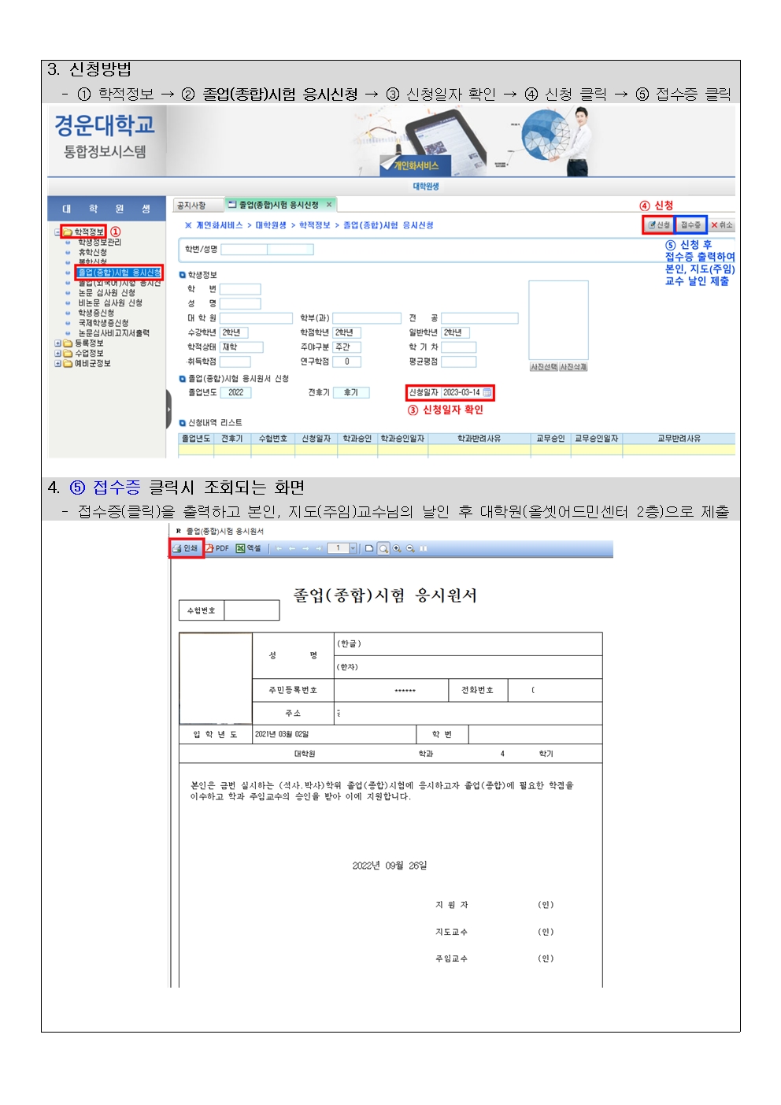
Task: Export to Excel using 엑셀 icon
Action: [249, 548]
